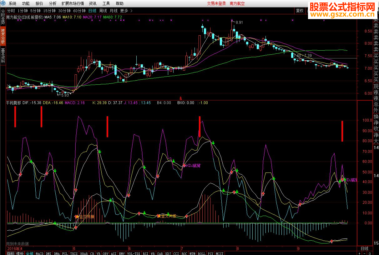Screen dimensions: 379x255
Task: Open the 帮助 menu
Action: (119, 4)
